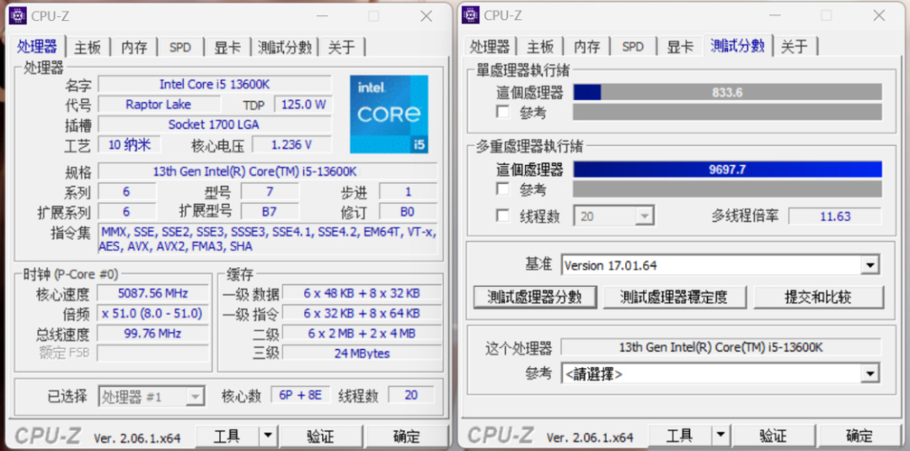Click core speed value 5087.56 MHz
This screenshot has height=451, width=910.
point(153,293)
